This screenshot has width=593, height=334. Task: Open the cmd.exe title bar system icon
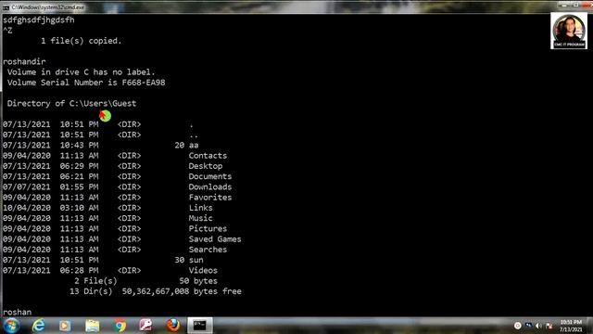(6, 7)
